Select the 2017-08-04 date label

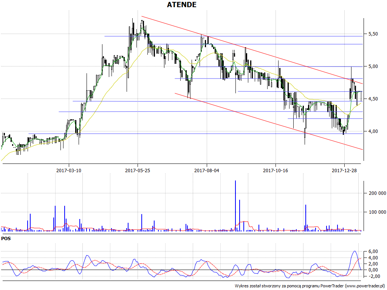tap(207, 170)
